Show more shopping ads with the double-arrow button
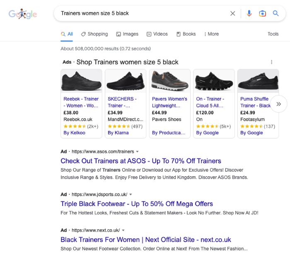 tap(278, 104)
